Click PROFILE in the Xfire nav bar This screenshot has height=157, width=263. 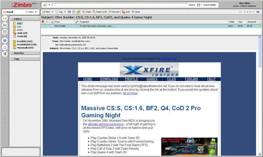coord(131,79)
